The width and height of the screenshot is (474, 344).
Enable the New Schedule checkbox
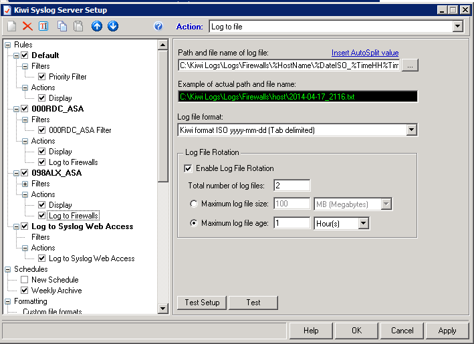(x=25, y=280)
